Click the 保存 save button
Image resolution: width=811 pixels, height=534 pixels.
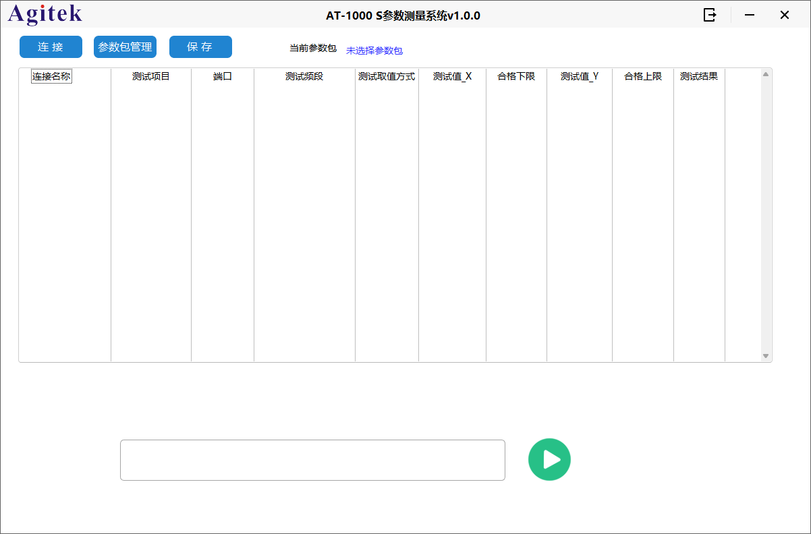[200, 47]
